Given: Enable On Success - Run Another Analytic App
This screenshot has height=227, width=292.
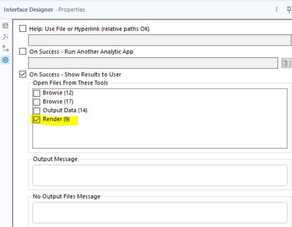Looking at the screenshot, I should [23, 52].
